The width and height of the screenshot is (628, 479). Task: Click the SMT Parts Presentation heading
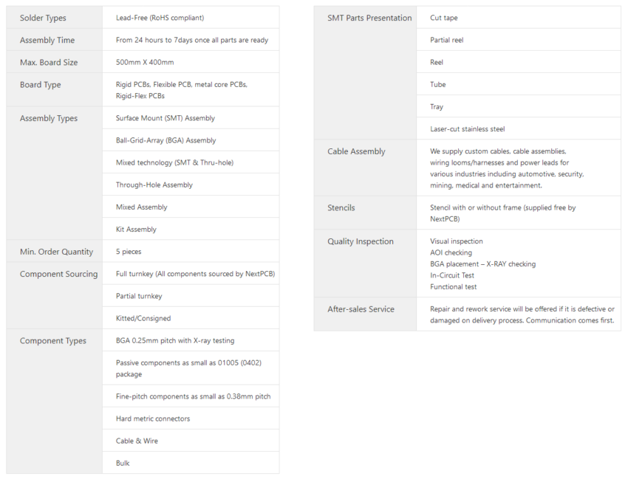(369, 18)
